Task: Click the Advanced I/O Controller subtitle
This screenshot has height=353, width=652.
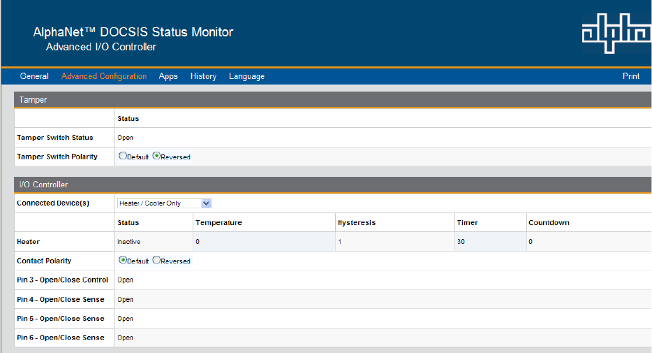Action: click(101, 47)
